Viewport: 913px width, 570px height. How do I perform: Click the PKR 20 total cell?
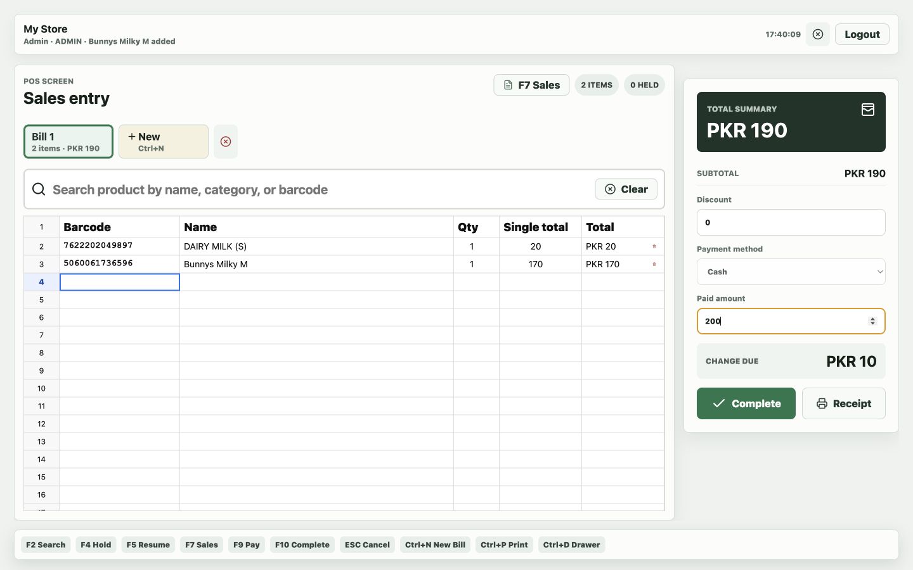coord(623,246)
